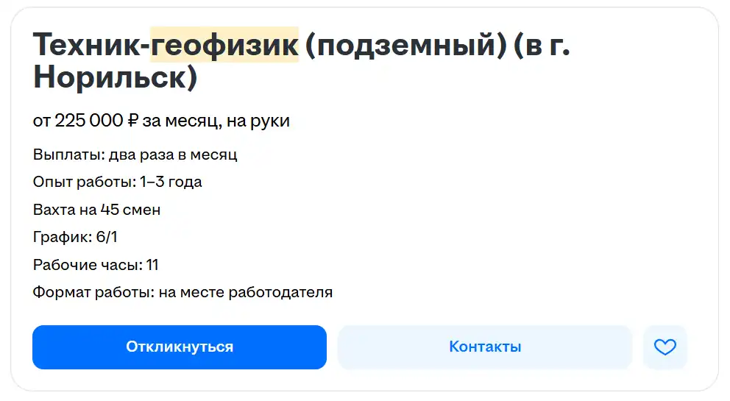730x401 pixels.
Task: Click the word (подземный) in the title
Action: click(x=404, y=45)
